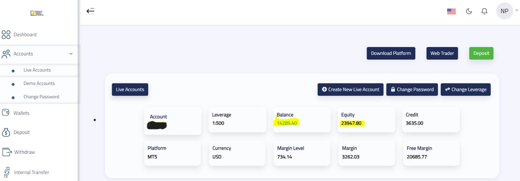
Task: Open the language flag selector
Action: coord(451,11)
